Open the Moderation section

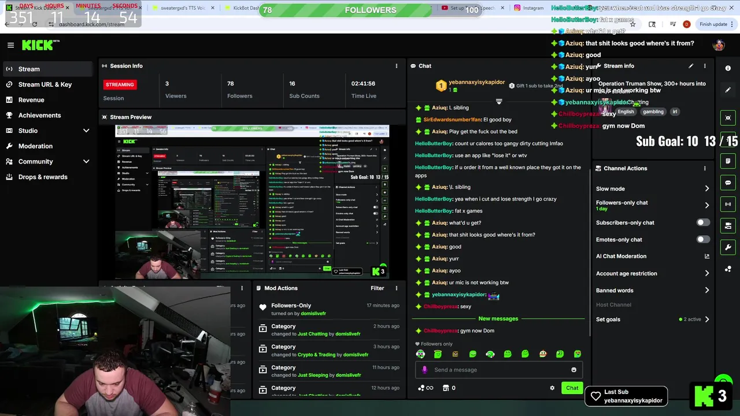click(46, 146)
